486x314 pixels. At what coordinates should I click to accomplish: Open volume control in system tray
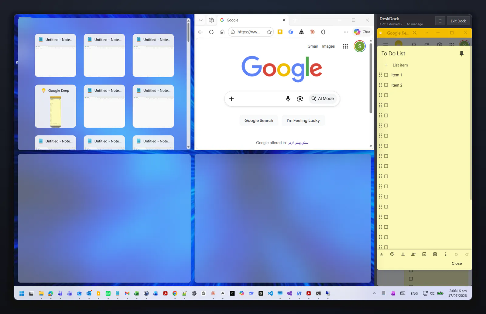[432, 293]
